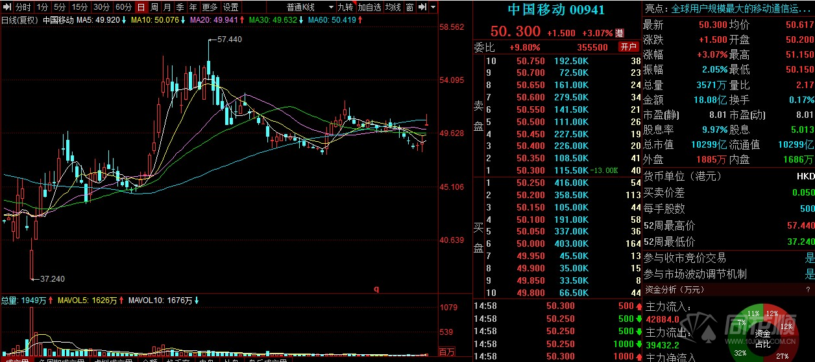Image resolution: width=815 pixels, height=362 pixels.
Task: Switch to 分时 intraday chart
Action: 23,7
